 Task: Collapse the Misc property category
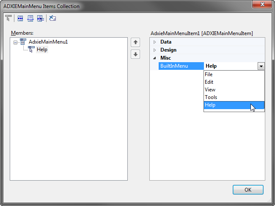tap(154, 58)
